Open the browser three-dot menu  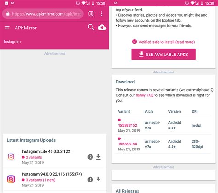[102, 14]
